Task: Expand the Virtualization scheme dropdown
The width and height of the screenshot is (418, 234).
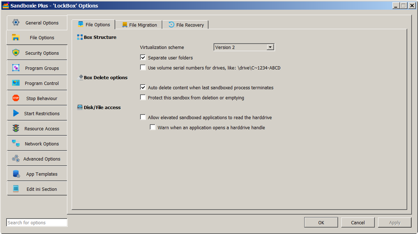Action: [x=270, y=47]
